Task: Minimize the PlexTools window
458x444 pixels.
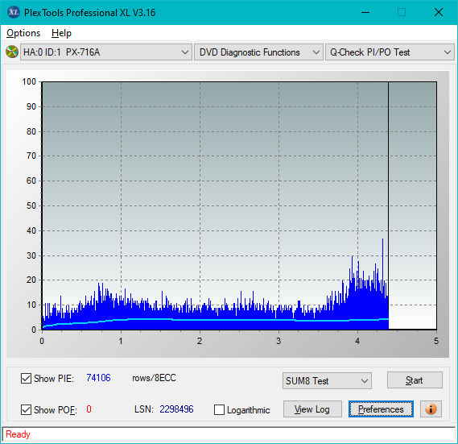Action: 365,12
